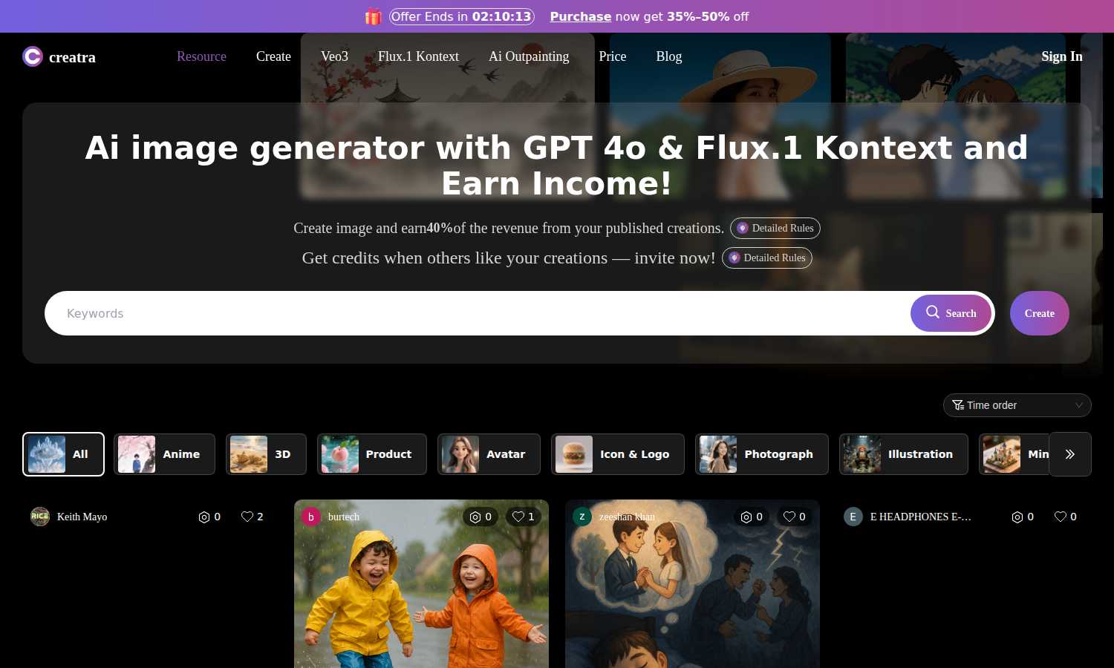Click the zeeshan khan username
This screenshot has width=1114, height=668.
(x=628, y=517)
